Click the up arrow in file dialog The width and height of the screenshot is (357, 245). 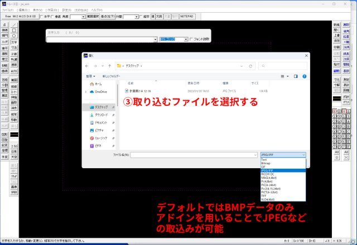[110, 66]
